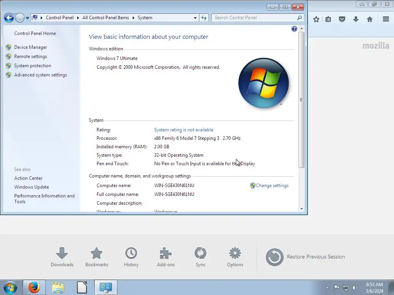
Task: Open the taskbar clock showing 9:53 AM
Action: pyautogui.click(x=374, y=288)
